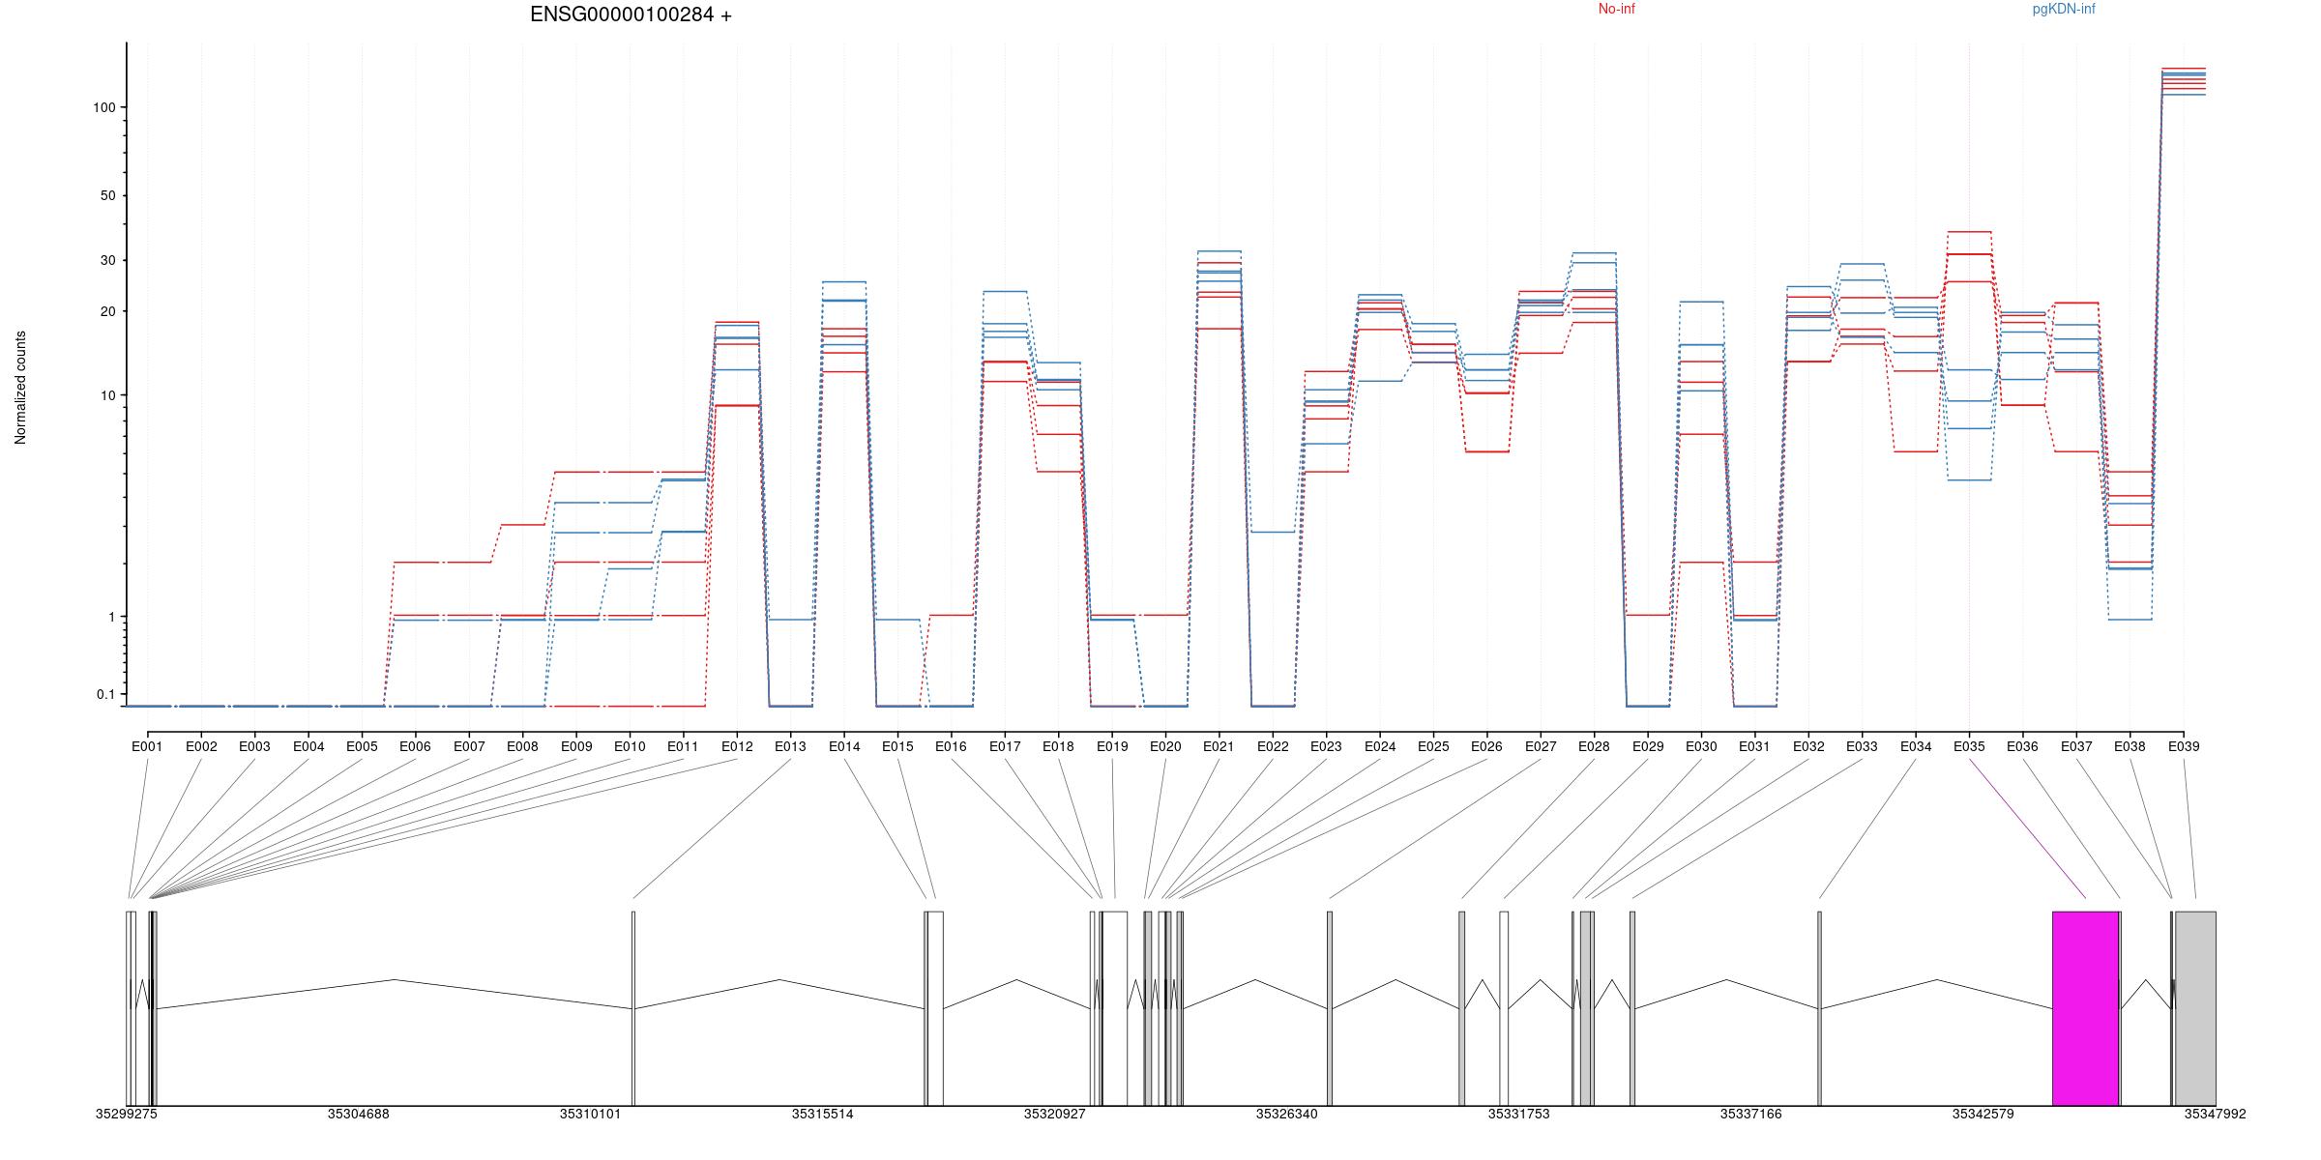
Task: Select the E016 exon axis label
Action: pyautogui.click(x=951, y=746)
